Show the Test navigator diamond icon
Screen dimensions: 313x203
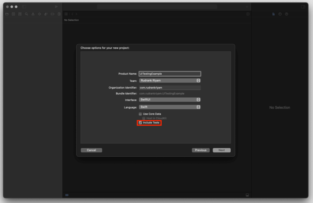[39, 14]
